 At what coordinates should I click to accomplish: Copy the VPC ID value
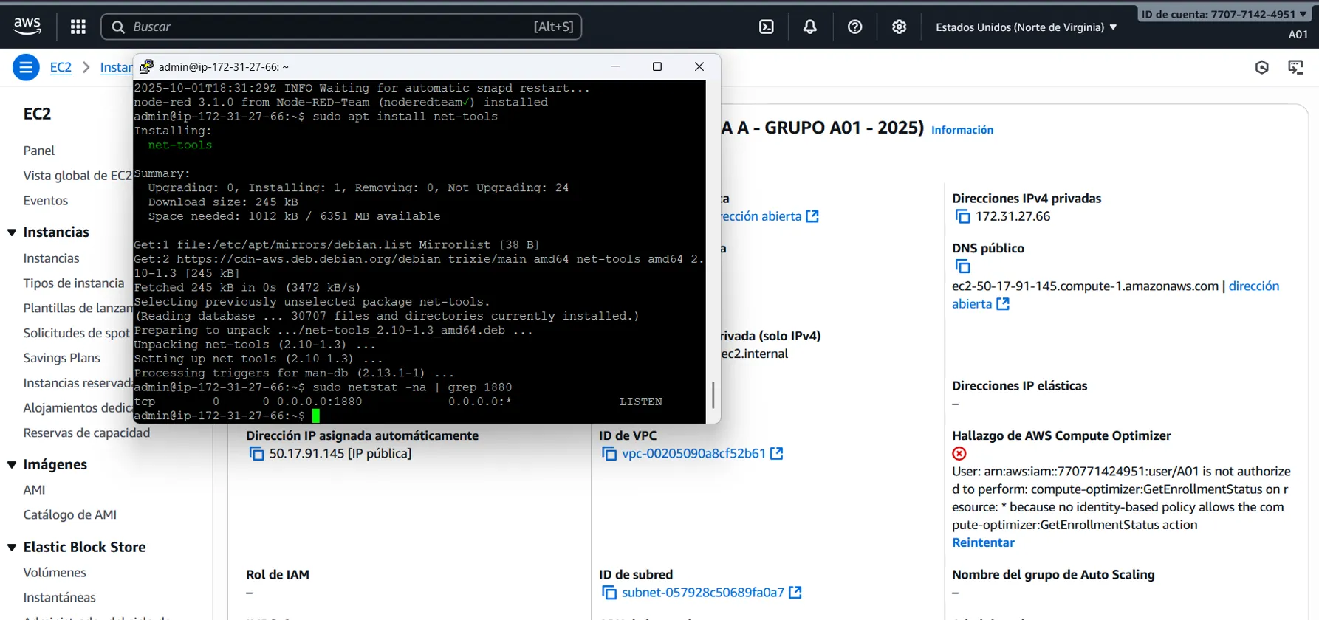tap(609, 454)
